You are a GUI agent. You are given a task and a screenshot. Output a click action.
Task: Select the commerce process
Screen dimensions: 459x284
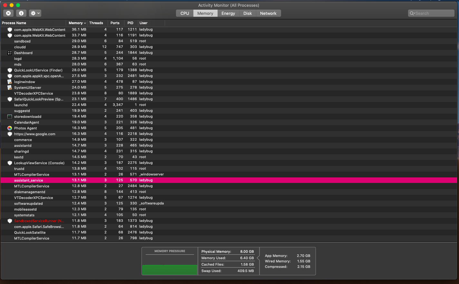[229, 140]
